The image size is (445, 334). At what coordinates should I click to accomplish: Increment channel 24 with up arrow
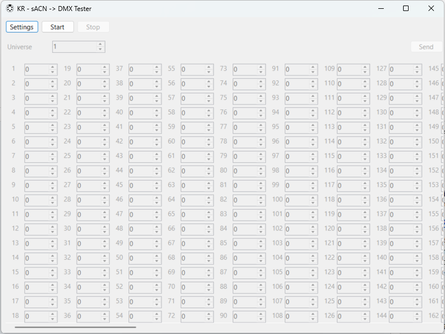[x=105, y=140]
